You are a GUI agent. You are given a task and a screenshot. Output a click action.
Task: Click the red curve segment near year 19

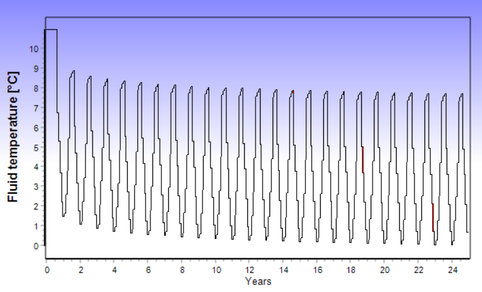pos(362,160)
